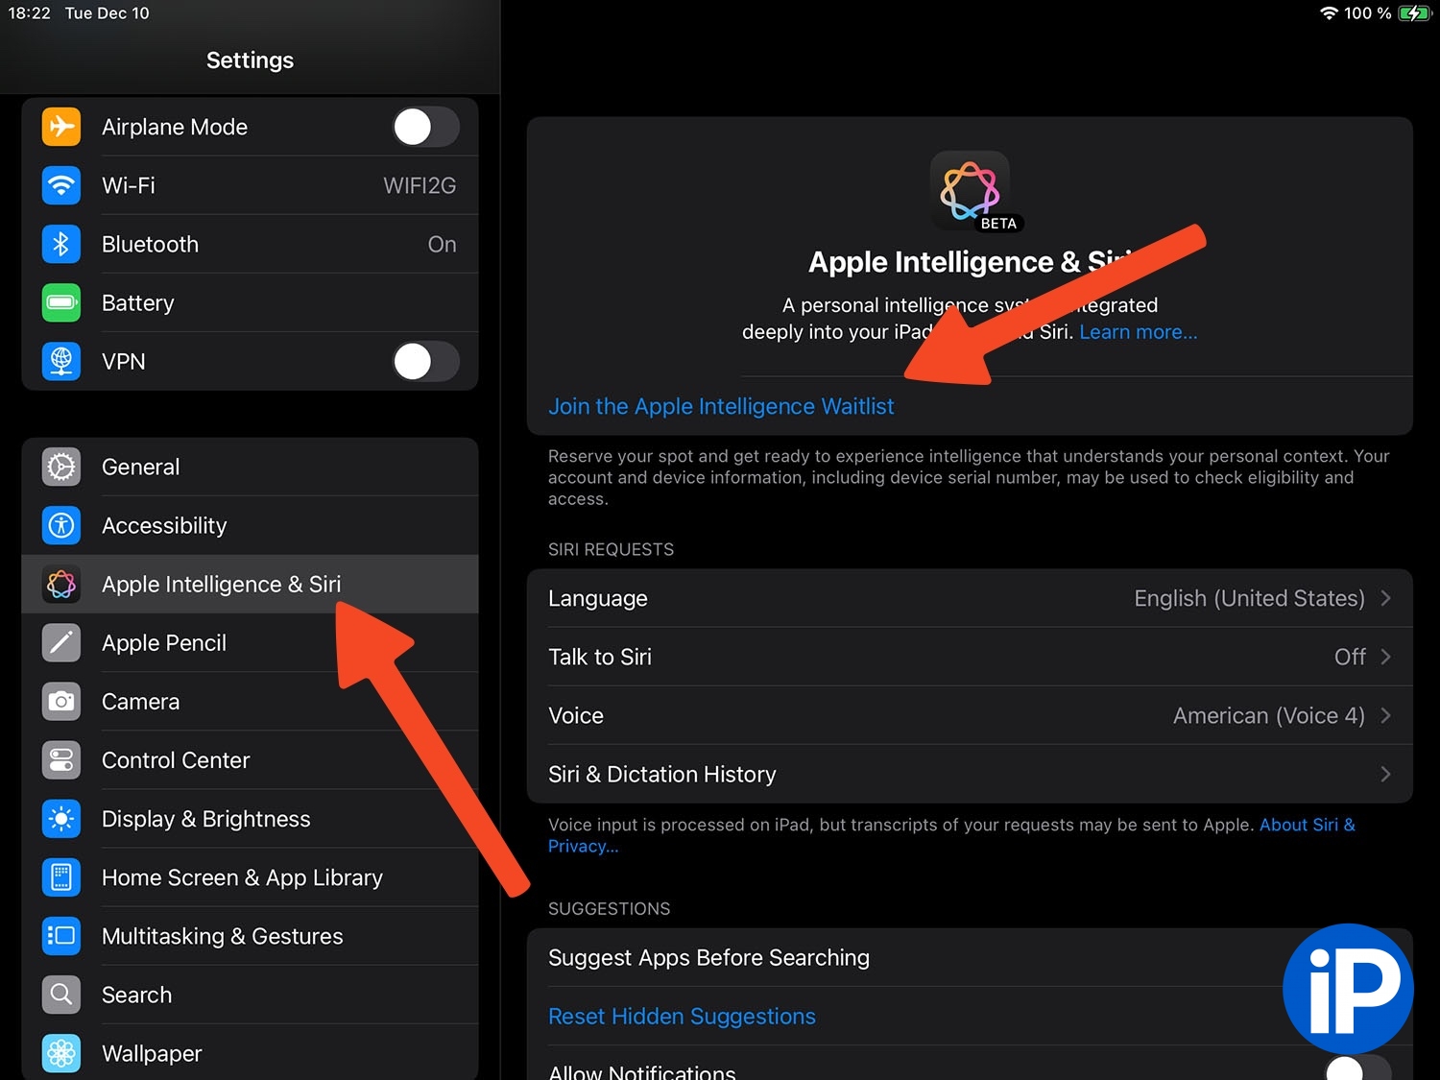The height and width of the screenshot is (1080, 1440).
Task: Tap the status bar clock 18:22
Action: [x=29, y=13]
